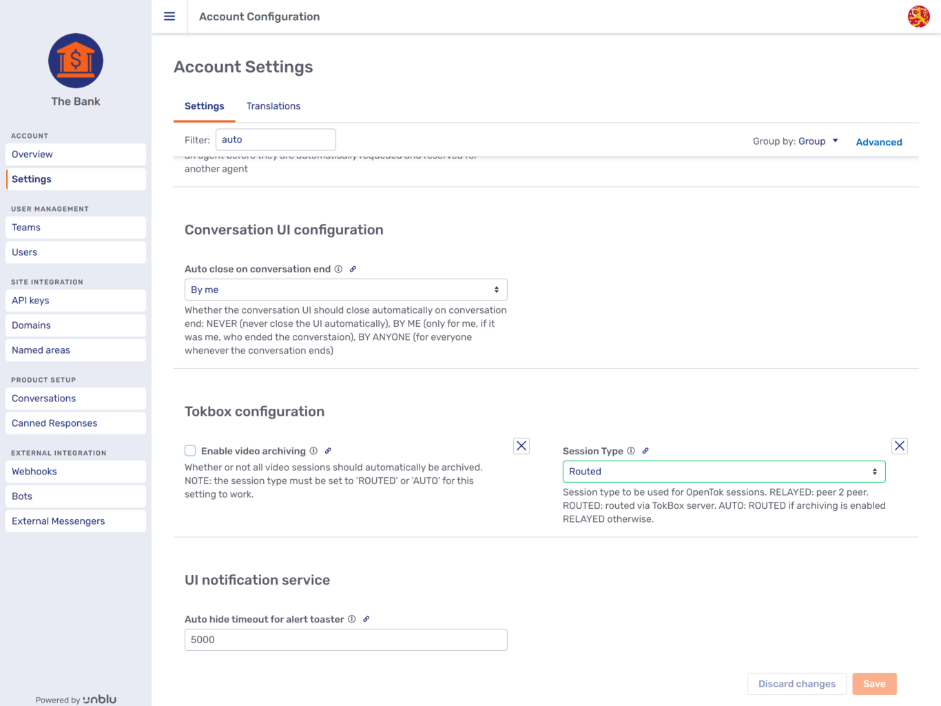Change Session Type from Routed dropdown
Screen dimensions: 941x706
723,471
